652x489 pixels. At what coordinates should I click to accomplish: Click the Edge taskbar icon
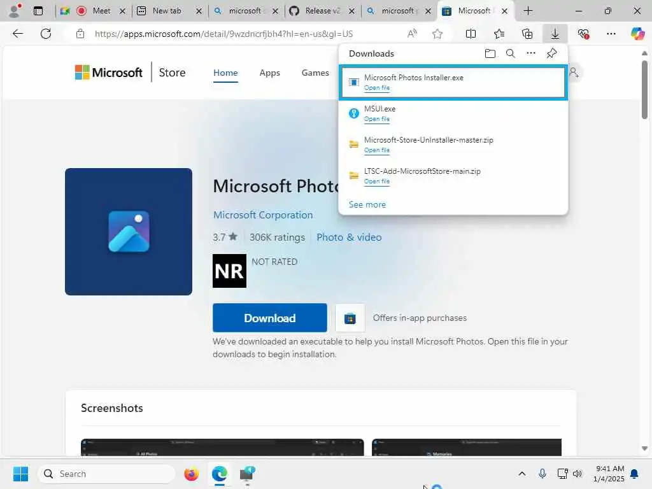pos(219,474)
